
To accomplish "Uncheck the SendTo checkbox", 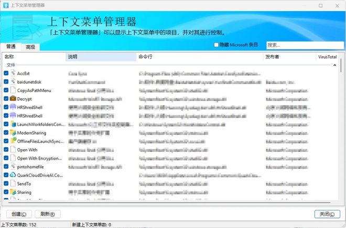I will 6,183.
